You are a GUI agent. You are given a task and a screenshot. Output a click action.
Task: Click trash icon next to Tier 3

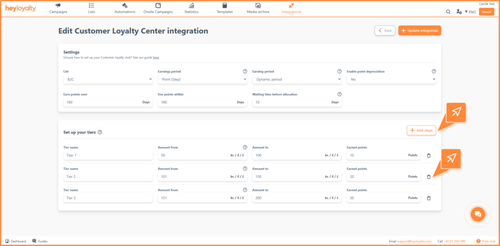[429, 198]
